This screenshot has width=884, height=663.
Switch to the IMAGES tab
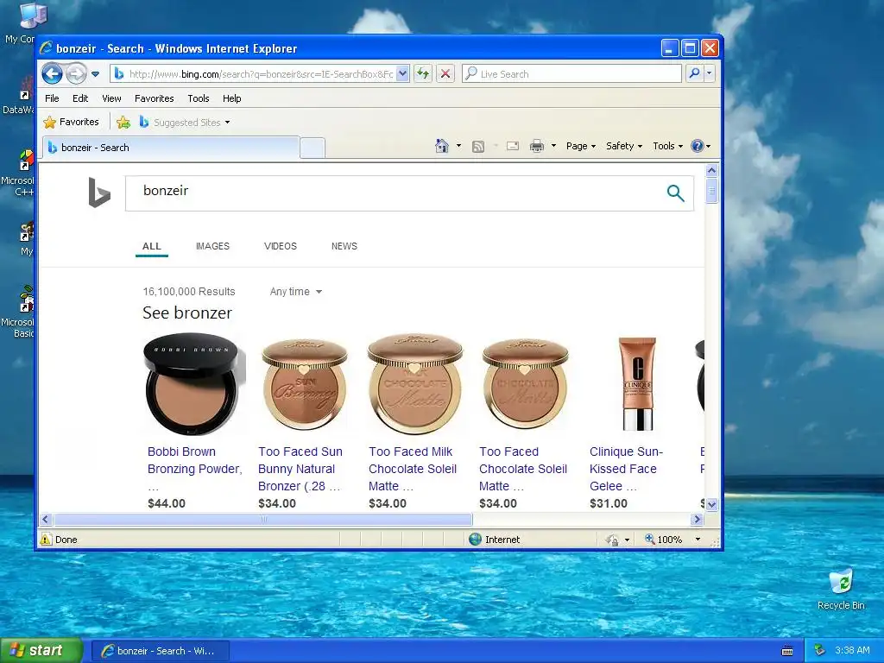click(x=212, y=246)
